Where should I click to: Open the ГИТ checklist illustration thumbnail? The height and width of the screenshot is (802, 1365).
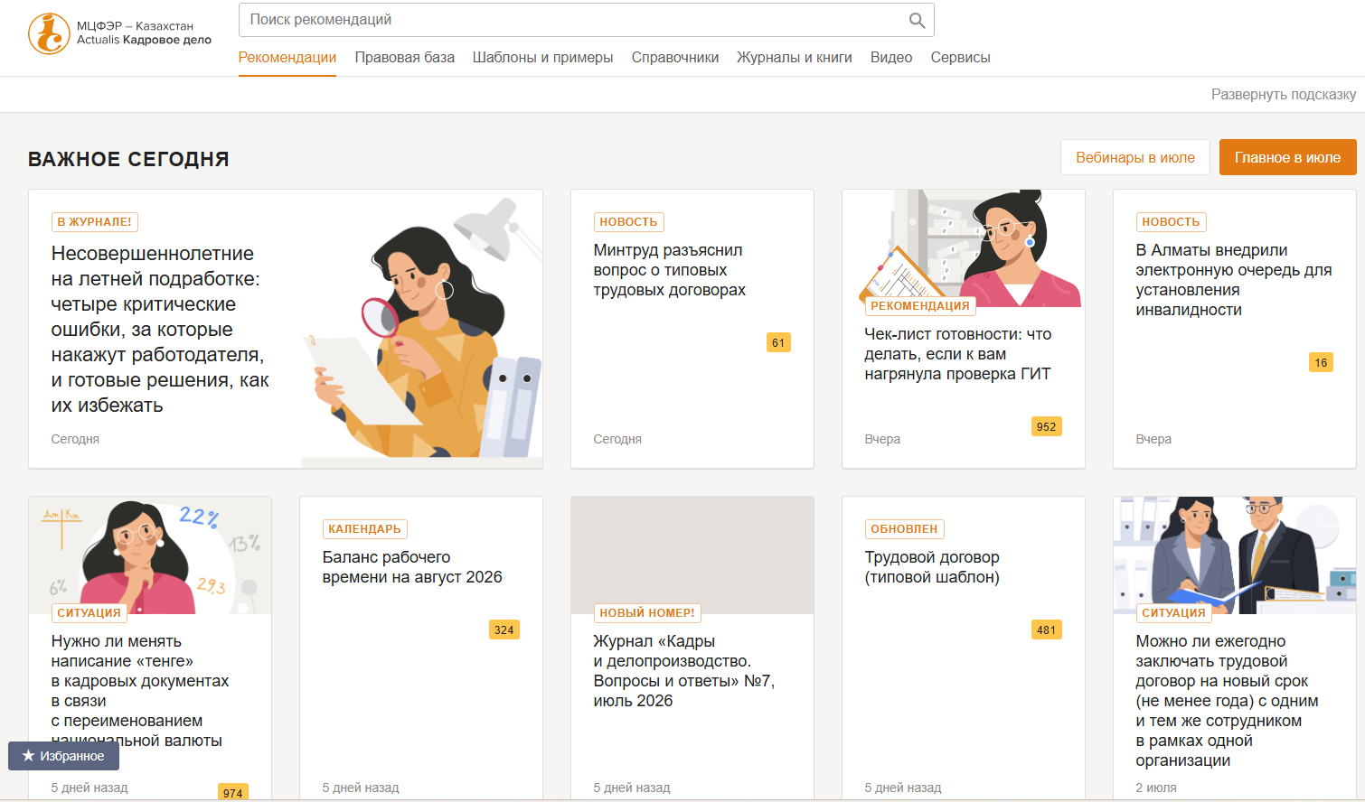tap(964, 248)
